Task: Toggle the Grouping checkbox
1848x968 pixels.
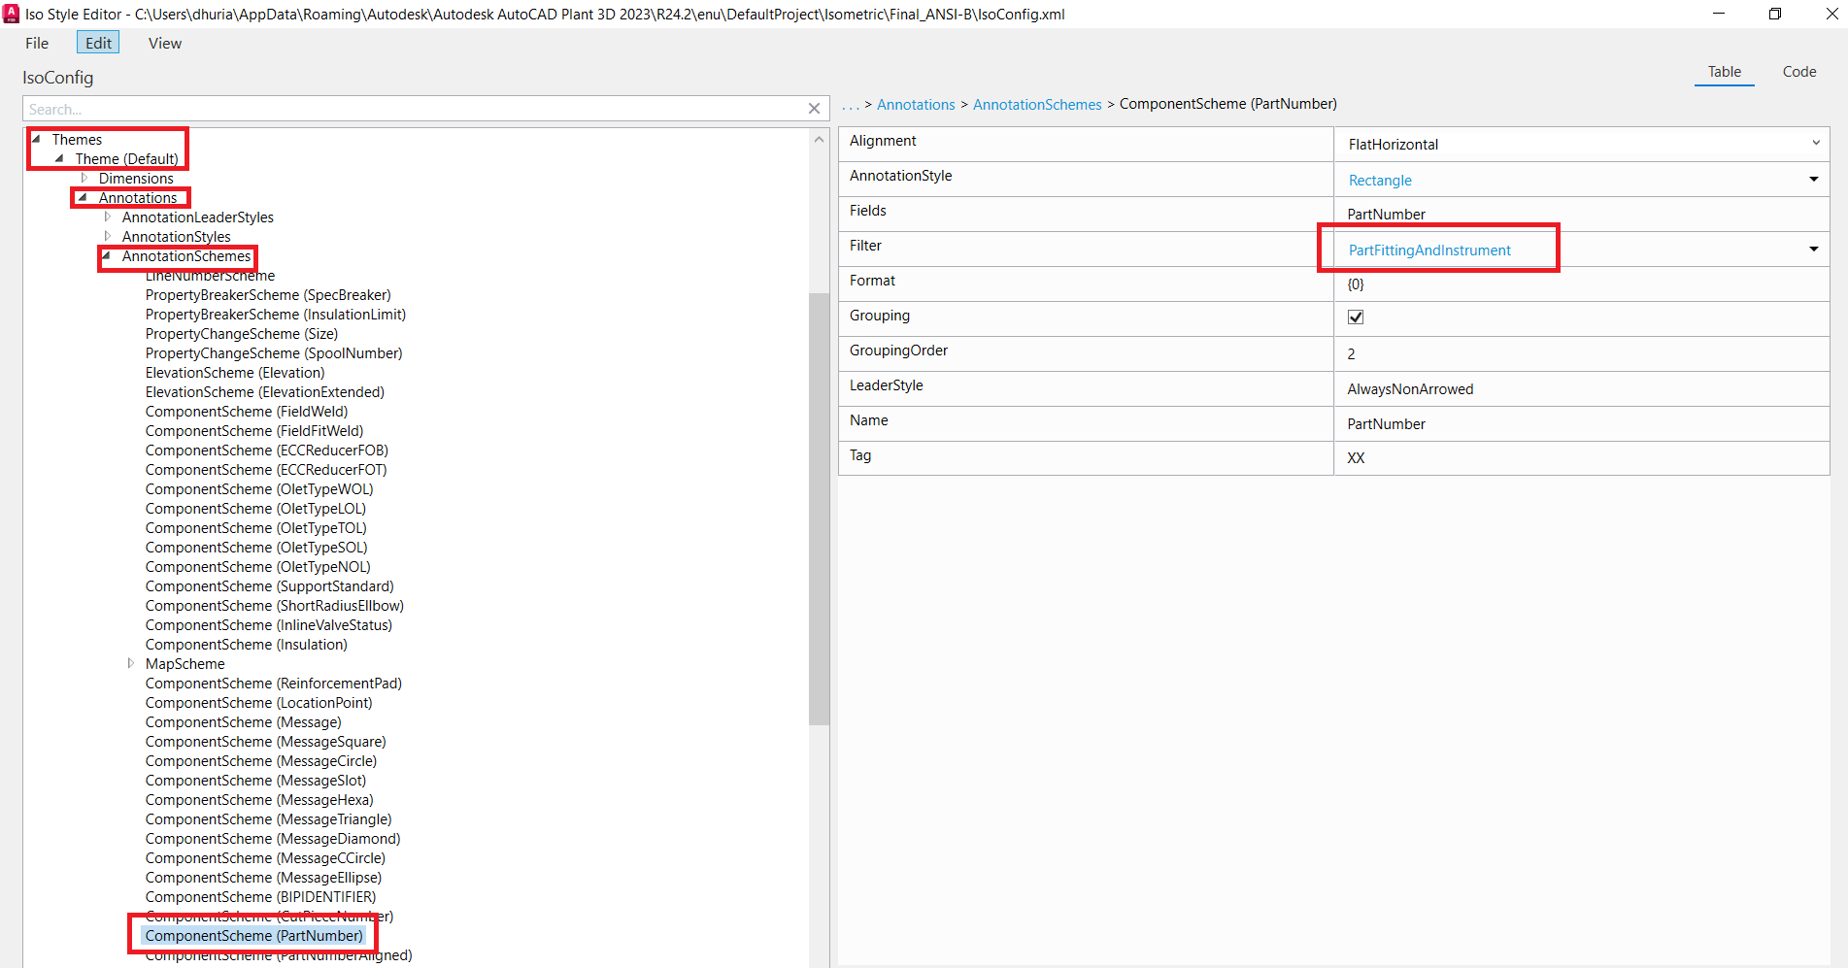Action: coord(1355,317)
